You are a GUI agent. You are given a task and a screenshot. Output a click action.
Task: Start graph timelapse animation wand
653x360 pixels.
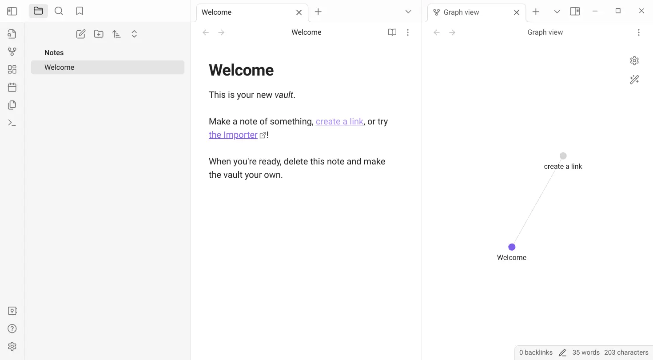coord(634,80)
